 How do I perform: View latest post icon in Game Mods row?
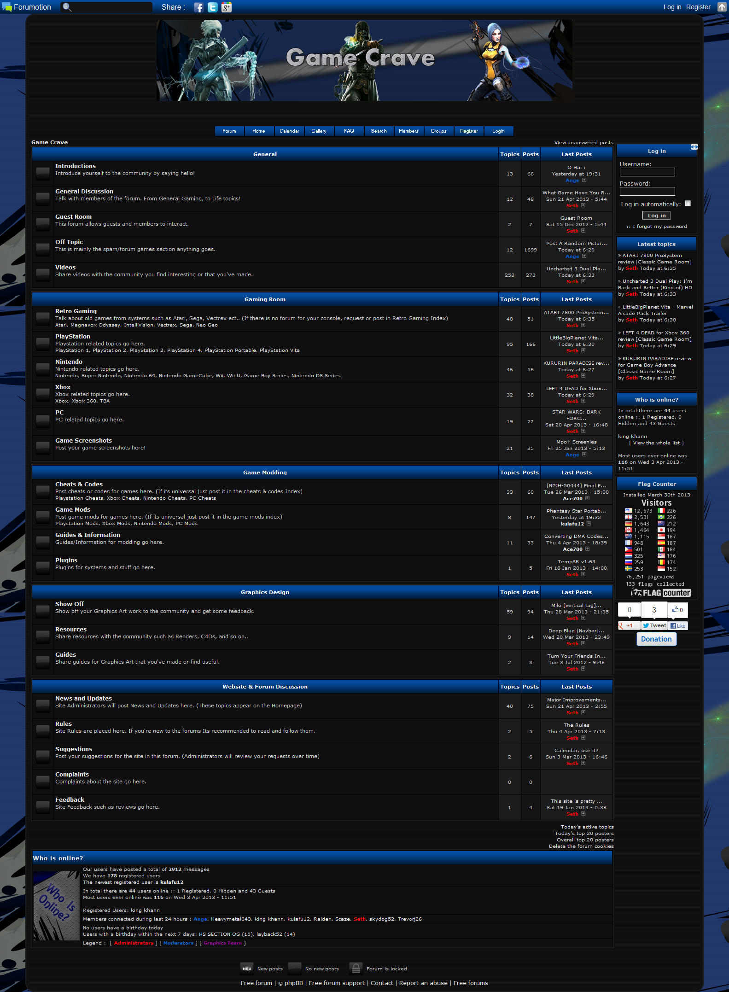coord(589,524)
